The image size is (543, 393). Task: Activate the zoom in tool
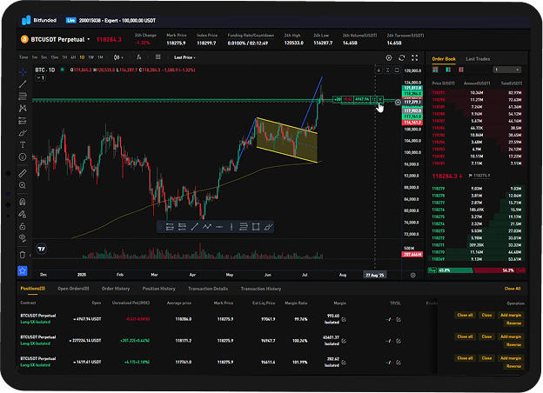[x=23, y=187]
